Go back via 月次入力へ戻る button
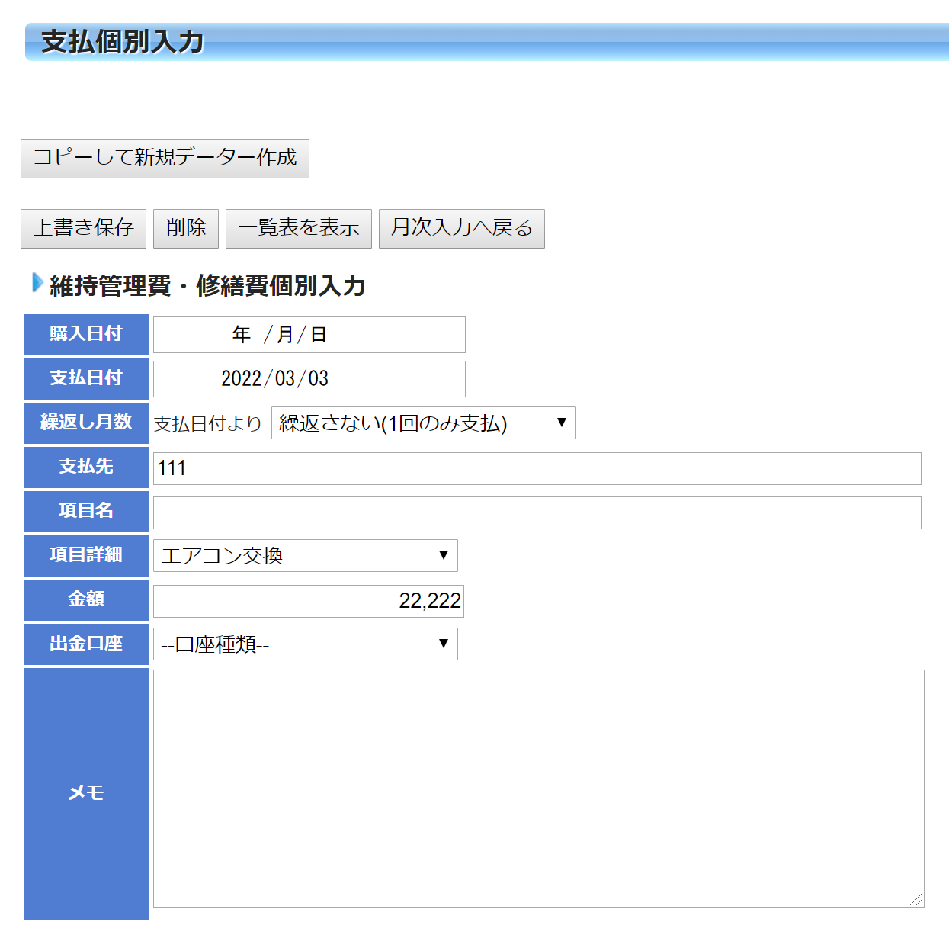Viewport: 949px width, 935px height. tap(461, 228)
